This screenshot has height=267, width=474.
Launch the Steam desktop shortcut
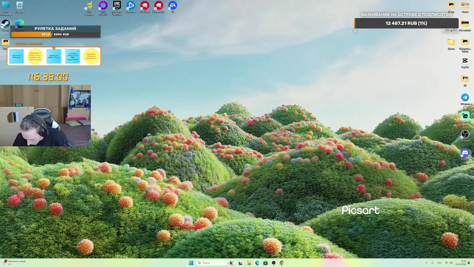click(6, 25)
